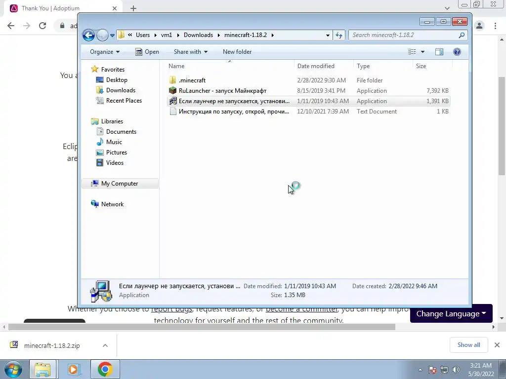The image size is (506, 379).
Task: Open Videos library in navigation pane
Action: (115, 162)
